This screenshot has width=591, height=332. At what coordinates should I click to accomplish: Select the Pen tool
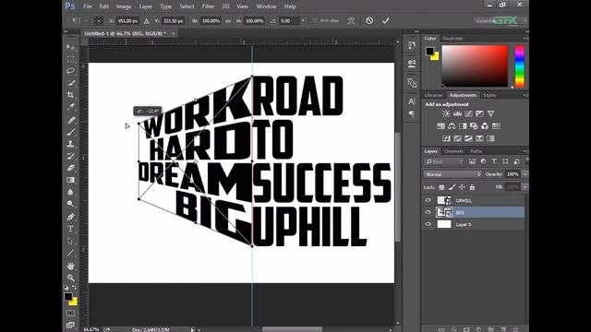pos(70,217)
